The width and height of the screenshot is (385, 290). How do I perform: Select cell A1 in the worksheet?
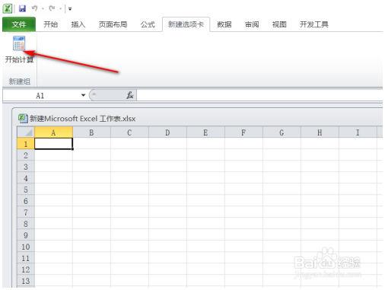tap(53, 144)
